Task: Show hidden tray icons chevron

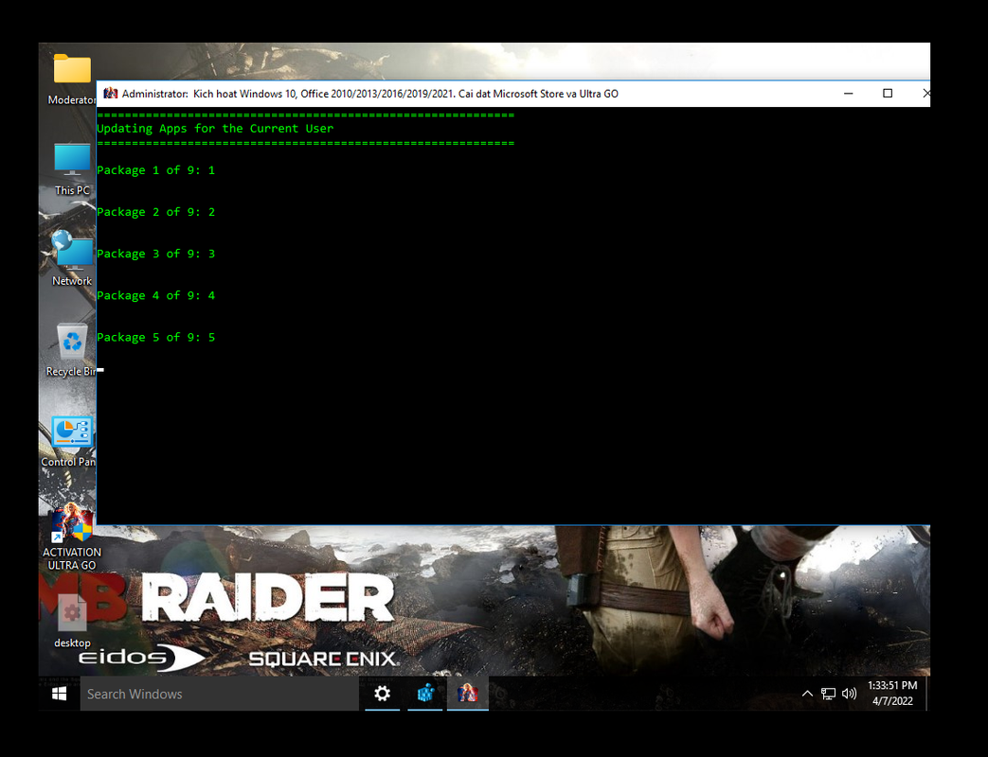Action: coord(807,694)
